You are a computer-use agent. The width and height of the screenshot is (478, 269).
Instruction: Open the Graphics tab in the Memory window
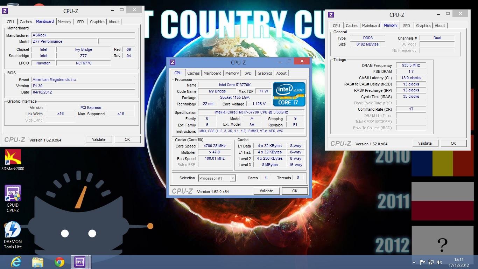(x=423, y=26)
